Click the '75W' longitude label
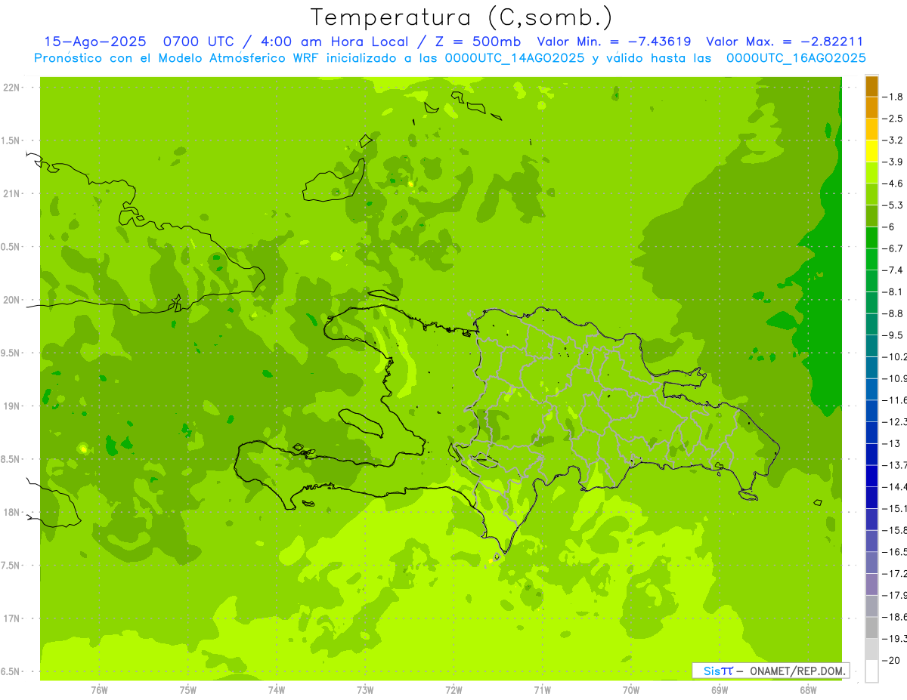This screenshot has height=700, width=907. [x=188, y=689]
